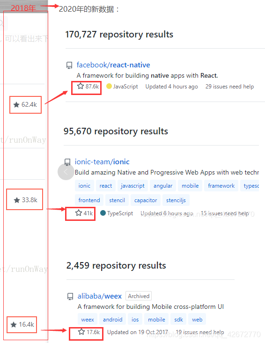Image resolution: width=265 pixels, height=343 pixels.
Task: Select the 'framework' topic tag
Action: (221, 186)
